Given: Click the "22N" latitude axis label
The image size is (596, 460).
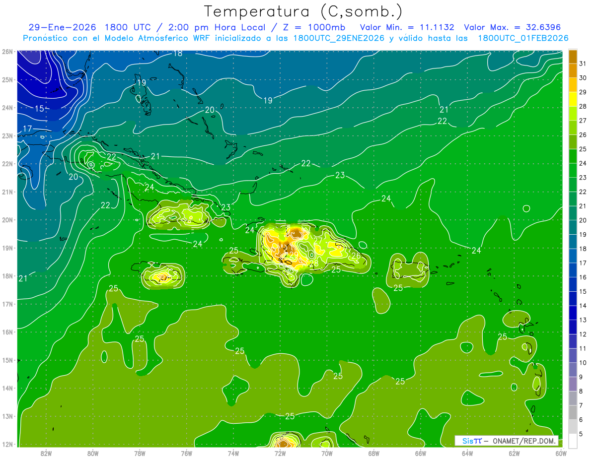Looking at the screenshot, I should click(7, 164).
